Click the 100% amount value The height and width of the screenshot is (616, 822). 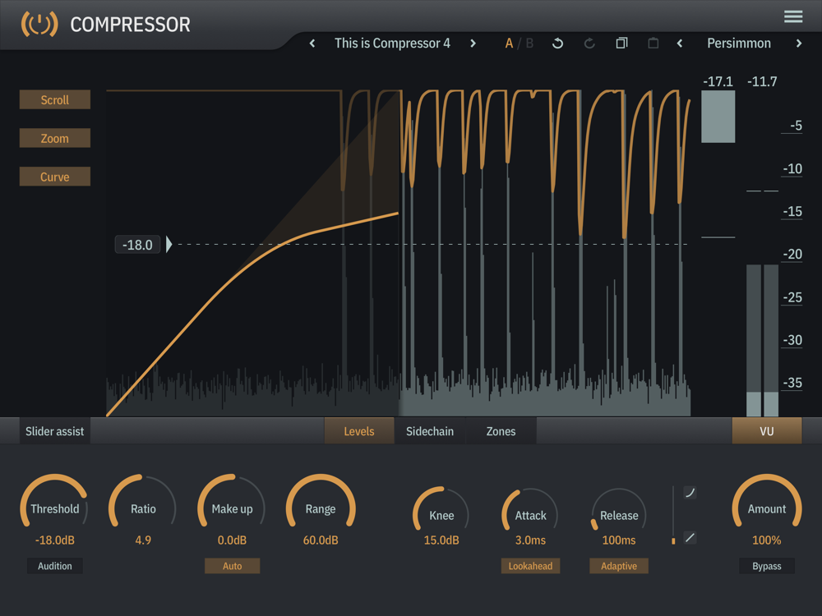(766, 540)
